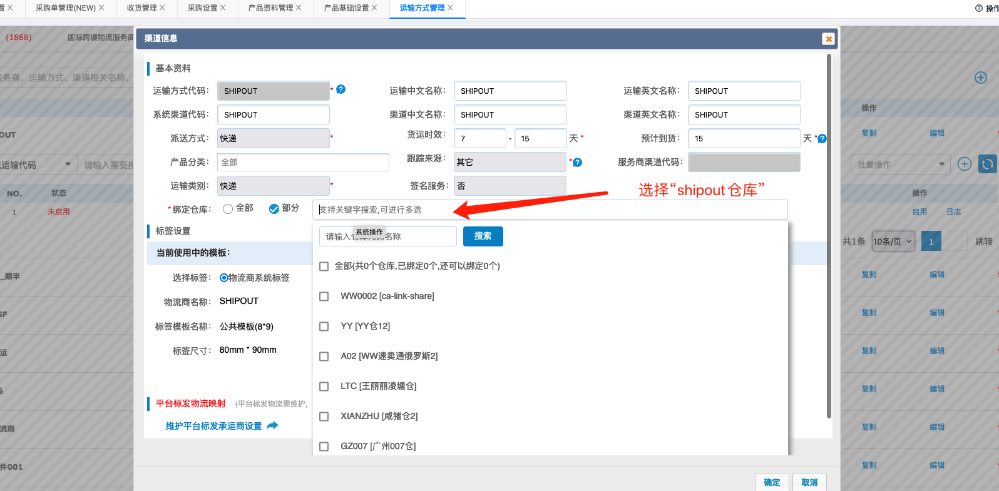Open the 产品分类 dropdown showing 全部

click(x=304, y=162)
